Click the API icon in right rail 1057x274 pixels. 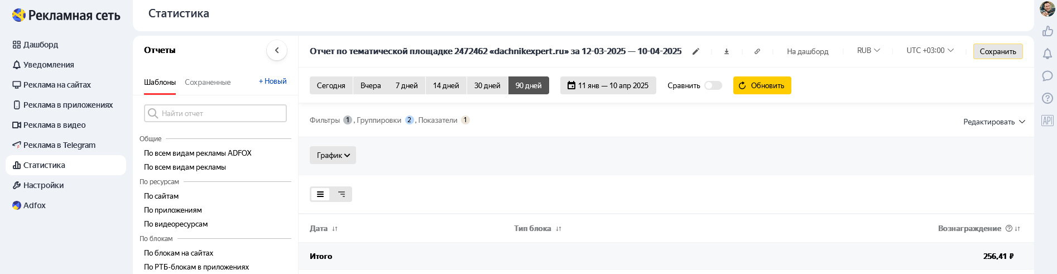pos(1048,121)
